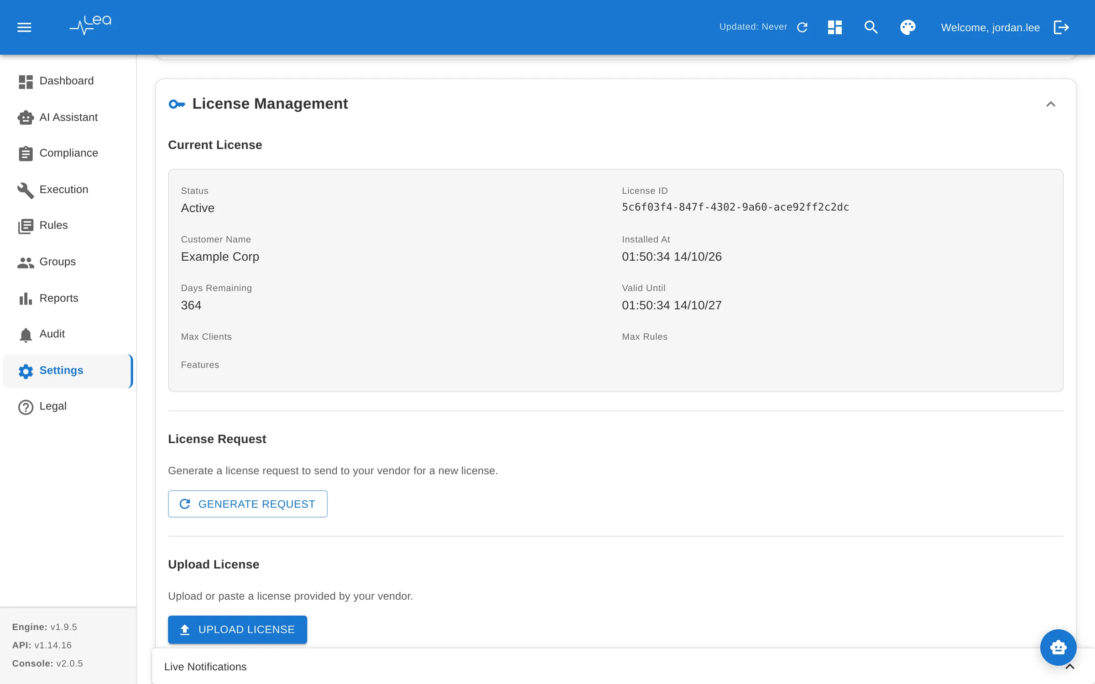Select the License ID value text
Screen dimensions: 1095x684
[x=735, y=207]
